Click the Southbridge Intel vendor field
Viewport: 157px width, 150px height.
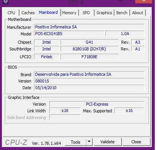(x=47, y=49)
